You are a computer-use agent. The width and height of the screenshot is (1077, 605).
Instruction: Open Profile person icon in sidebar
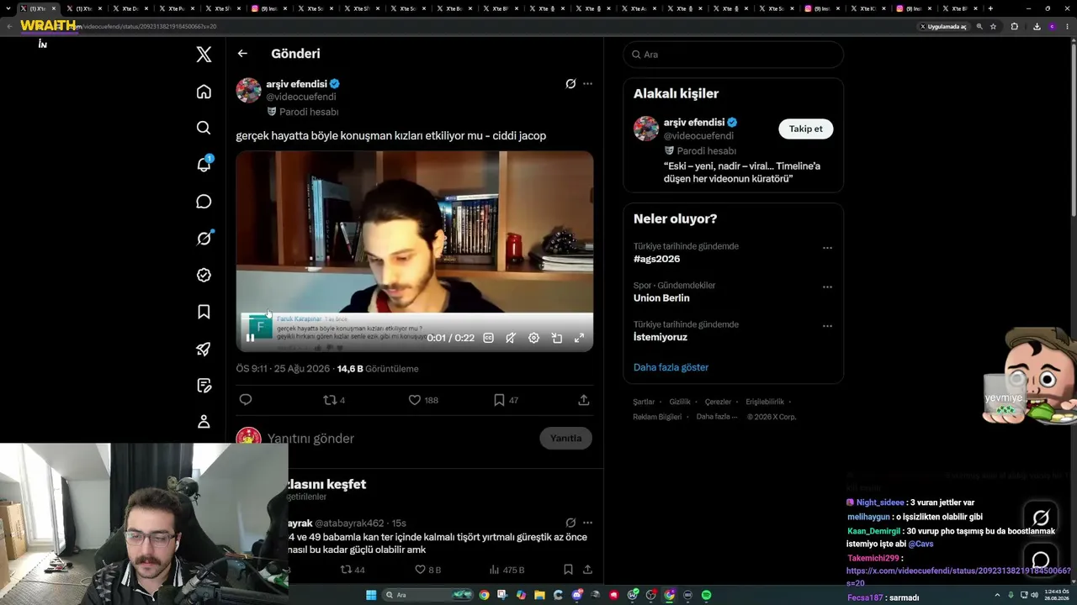point(204,422)
